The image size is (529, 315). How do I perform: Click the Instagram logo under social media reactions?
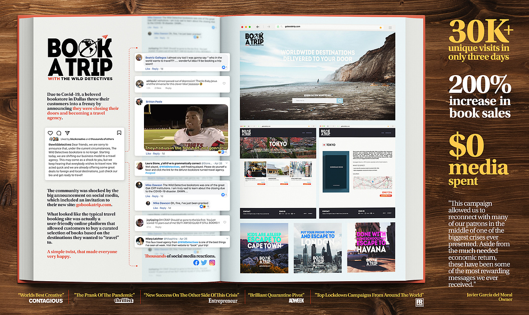pyautogui.click(x=212, y=263)
